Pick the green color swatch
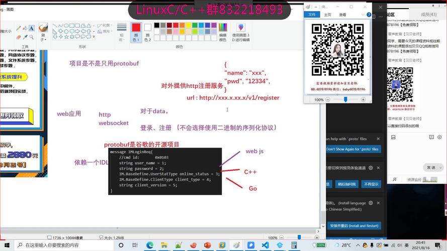 click(195, 25)
